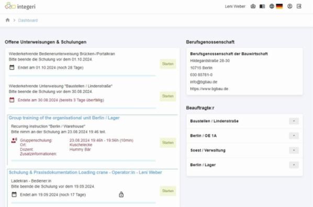Screen dimensions: 313x207
Task: Click the integeri logo
Action: (x=20, y=6)
